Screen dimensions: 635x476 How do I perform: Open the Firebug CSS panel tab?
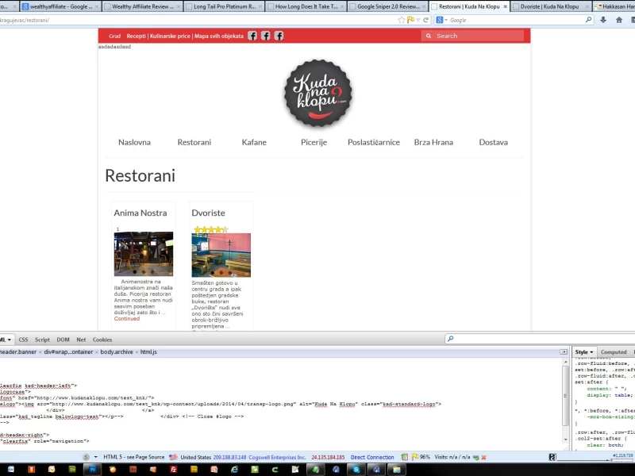(24, 340)
